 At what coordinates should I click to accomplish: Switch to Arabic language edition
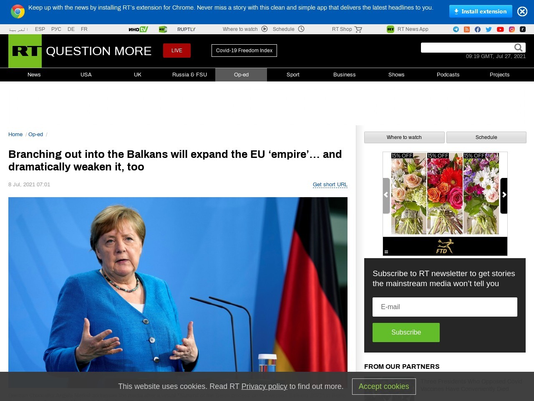pos(18,29)
